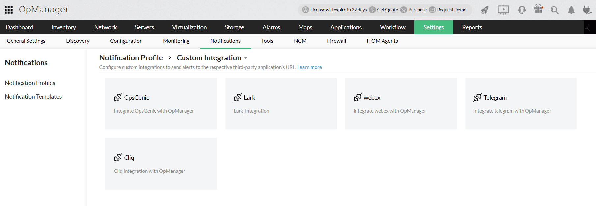Open the Dashboard menu
Viewport: 596px width, 206px height.
click(x=19, y=27)
